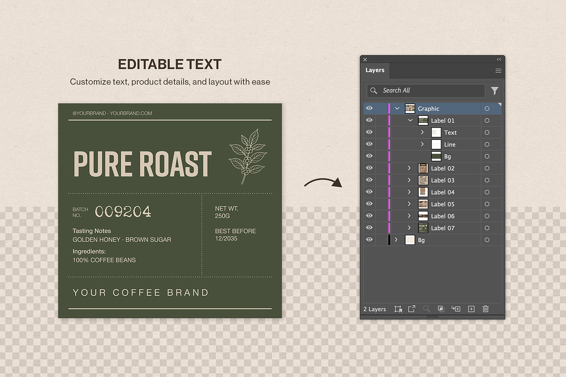Click the Graphic layer thumbnail

pos(410,108)
